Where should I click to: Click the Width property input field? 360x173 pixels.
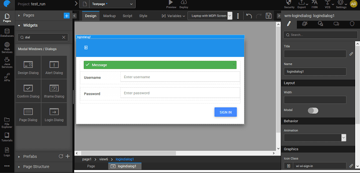tap(315, 100)
